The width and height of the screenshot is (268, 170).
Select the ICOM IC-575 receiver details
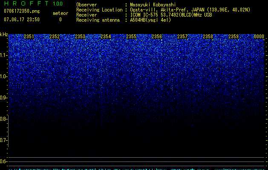pos(171,15)
